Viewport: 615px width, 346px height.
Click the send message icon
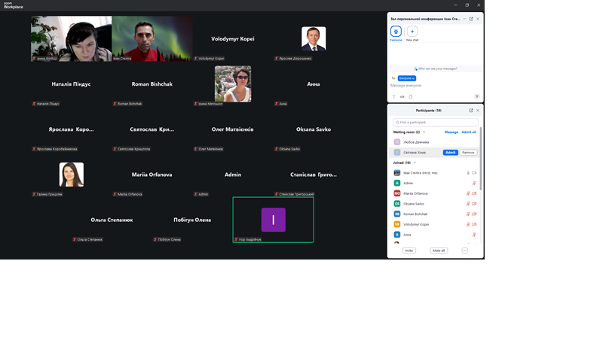(476, 97)
